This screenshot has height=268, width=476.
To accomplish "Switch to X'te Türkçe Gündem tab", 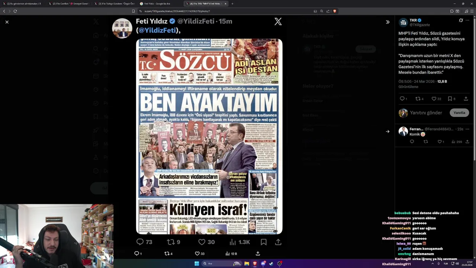I will (x=114, y=4).
